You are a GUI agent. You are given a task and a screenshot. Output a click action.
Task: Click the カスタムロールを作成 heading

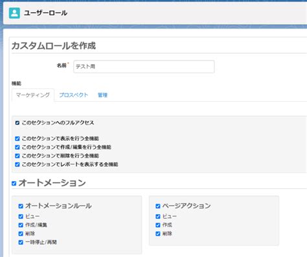coord(54,46)
